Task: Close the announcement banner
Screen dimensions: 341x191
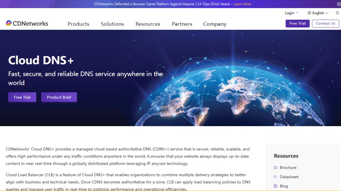Action: pos(339,4)
